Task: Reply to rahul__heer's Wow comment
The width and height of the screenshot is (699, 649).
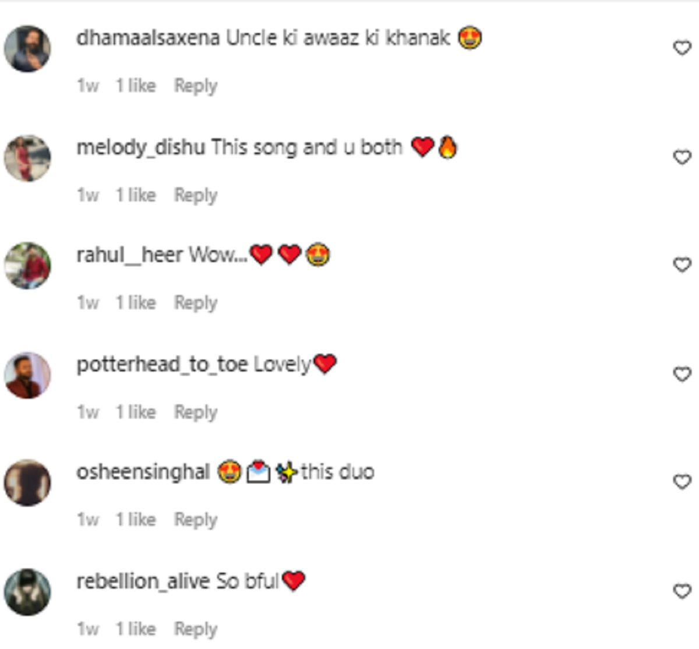Action: coord(196,303)
